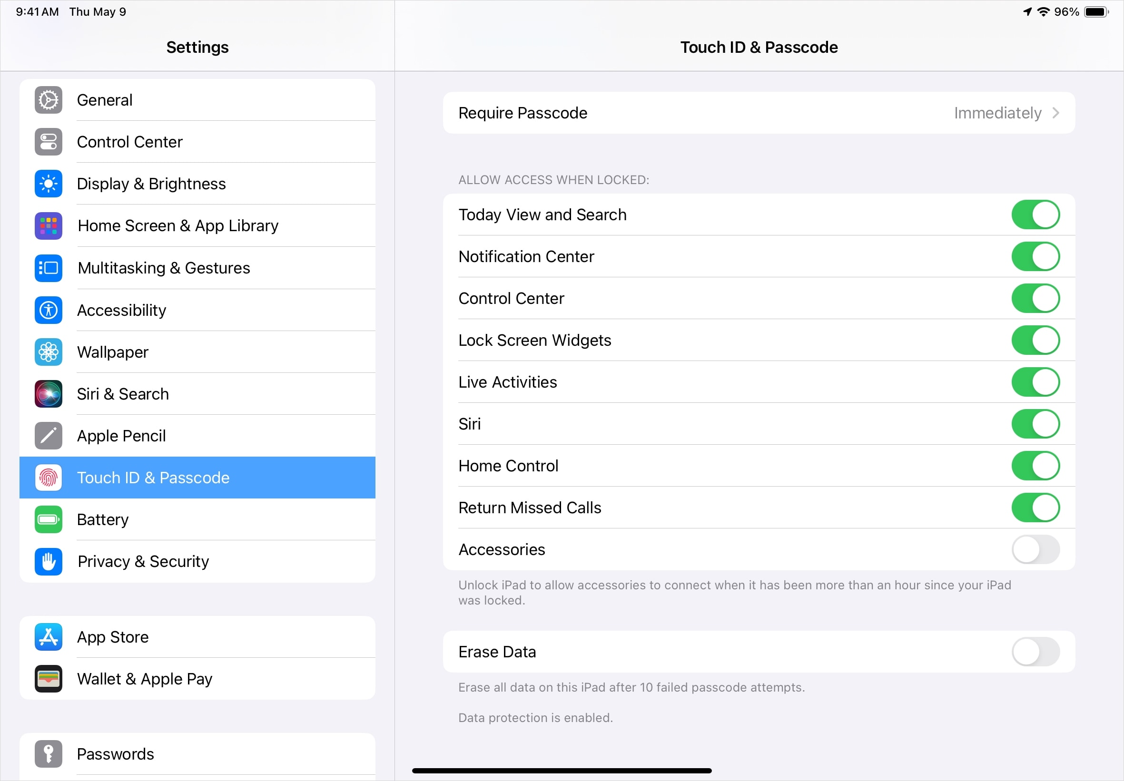1124x781 pixels.
Task: Open Privacy & Security settings
Action: point(198,561)
